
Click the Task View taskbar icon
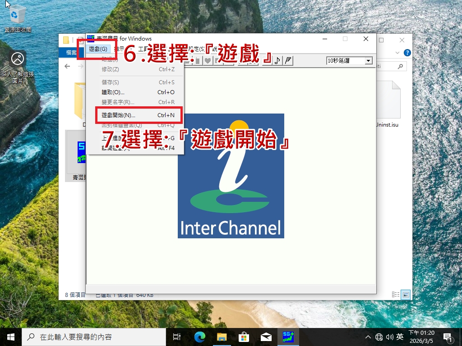click(x=177, y=337)
